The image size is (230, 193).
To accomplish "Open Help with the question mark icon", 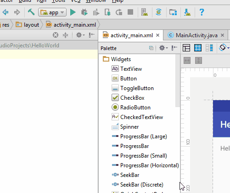I will pyautogui.click(x=202, y=12).
